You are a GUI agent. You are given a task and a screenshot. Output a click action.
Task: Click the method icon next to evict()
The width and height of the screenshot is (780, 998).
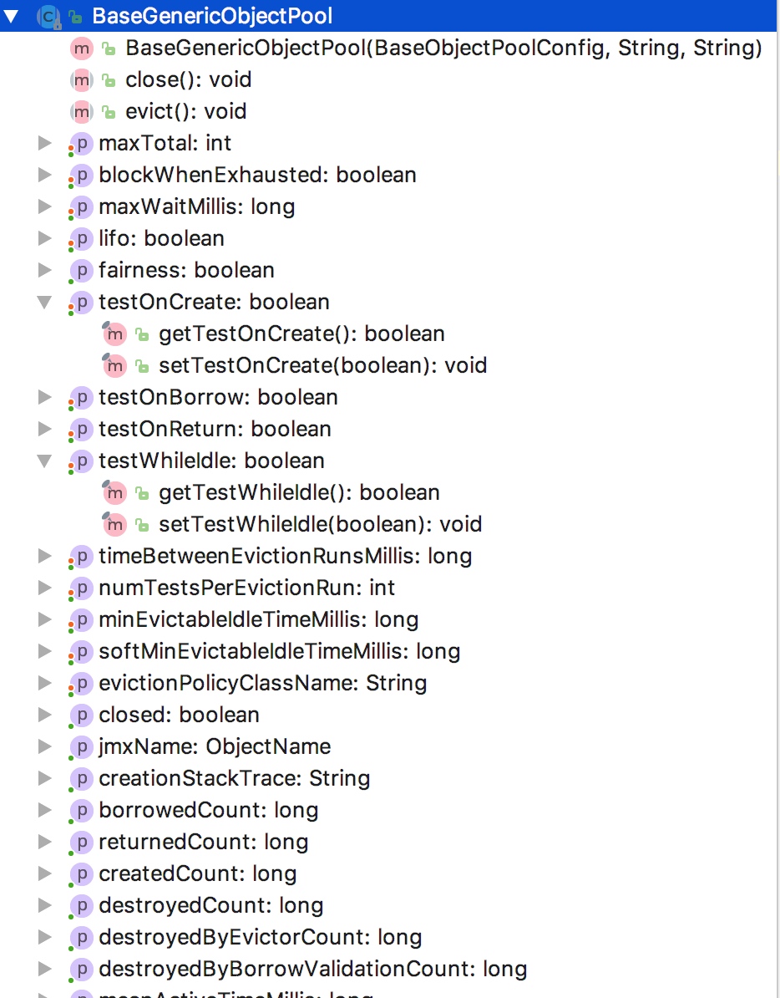tap(81, 111)
